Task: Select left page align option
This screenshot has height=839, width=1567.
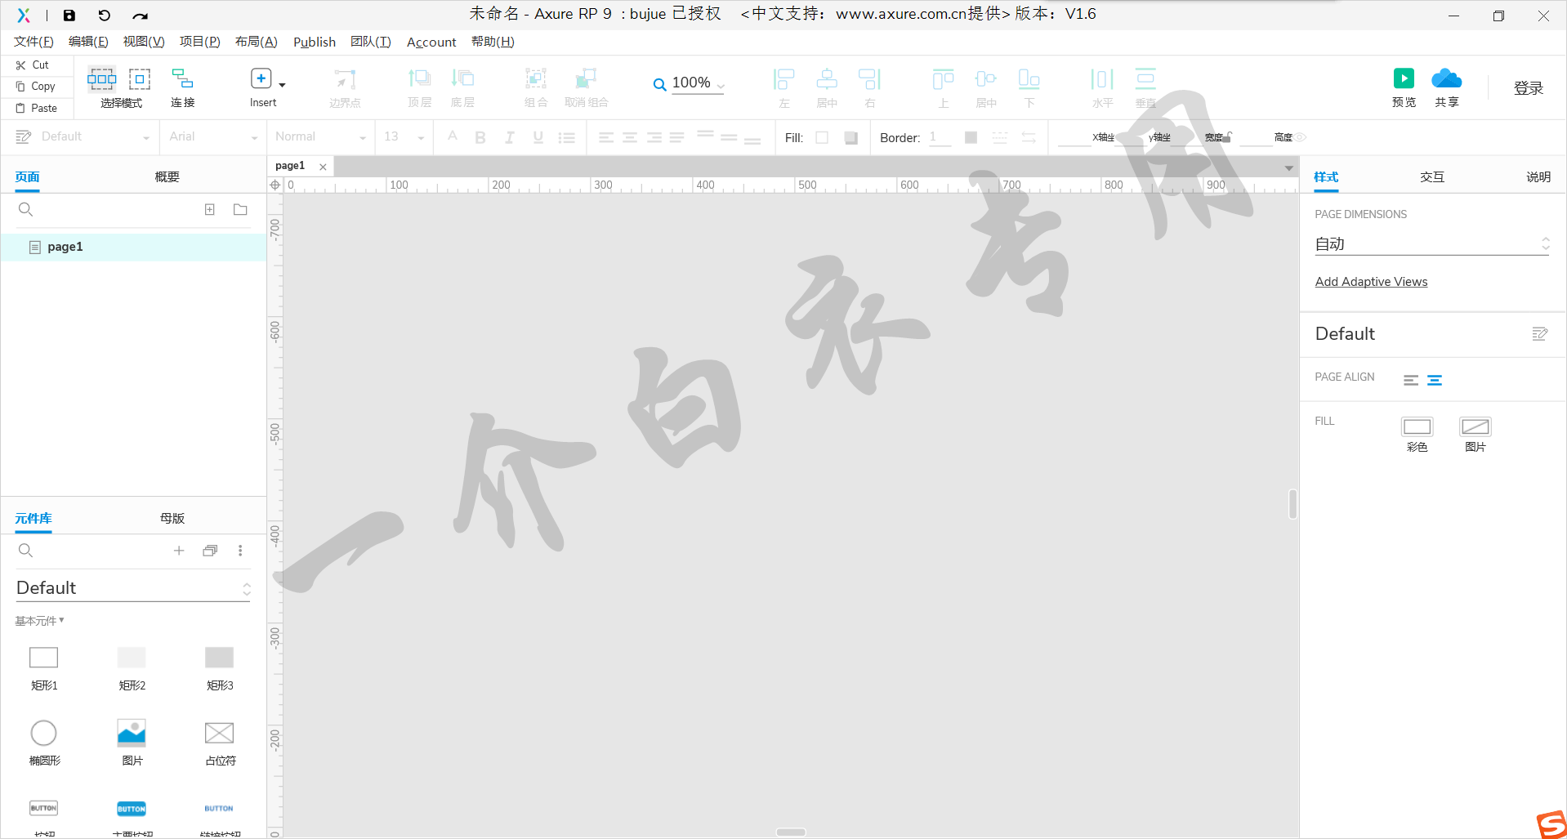Action: pos(1411,380)
